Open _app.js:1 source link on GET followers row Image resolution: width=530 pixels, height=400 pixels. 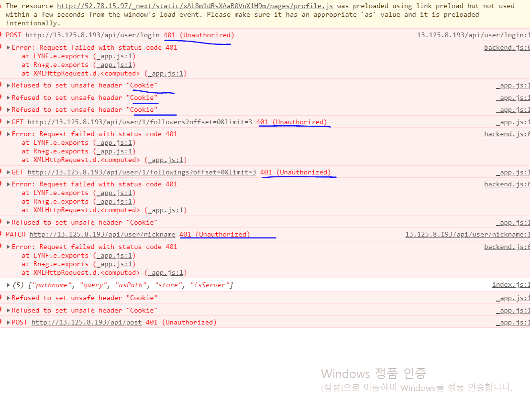[513, 122]
